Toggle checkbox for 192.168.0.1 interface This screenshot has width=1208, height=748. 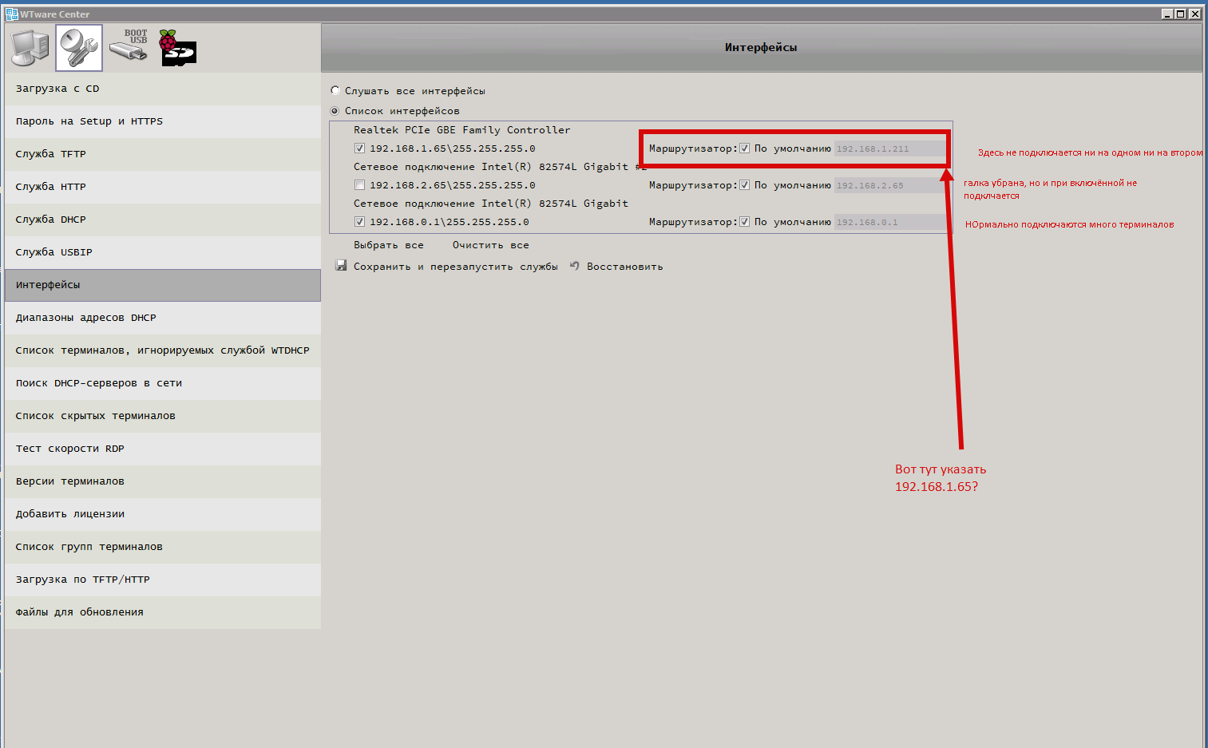click(359, 222)
